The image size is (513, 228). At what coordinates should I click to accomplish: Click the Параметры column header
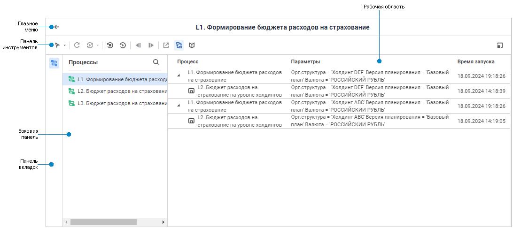coord(305,61)
